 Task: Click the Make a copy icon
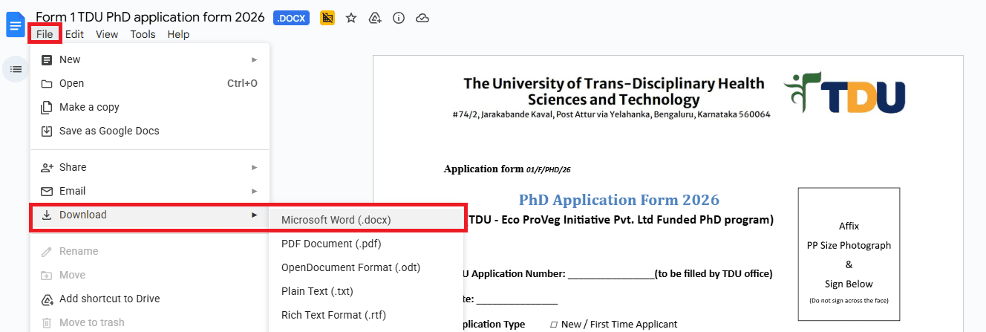[47, 107]
